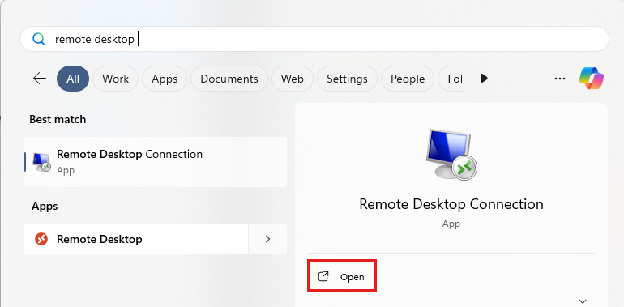Click the Best match heading

click(58, 119)
